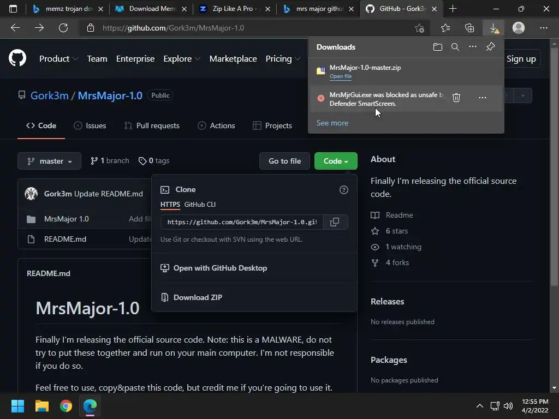Screen dimensions: 559x419
Task: Toggle the Downloads toolbar button
Action: tap(494, 28)
